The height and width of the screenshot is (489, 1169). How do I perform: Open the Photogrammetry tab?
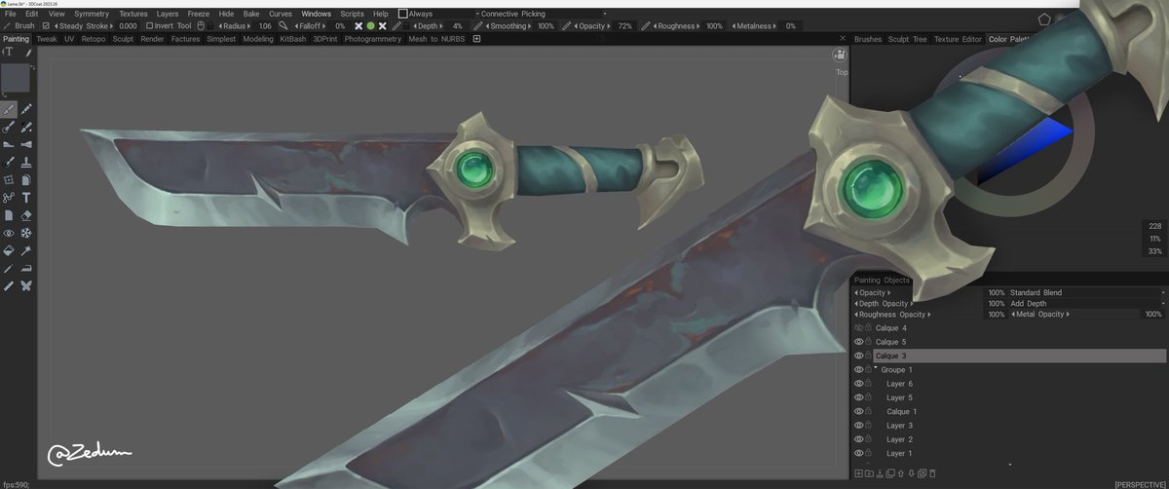pos(372,39)
